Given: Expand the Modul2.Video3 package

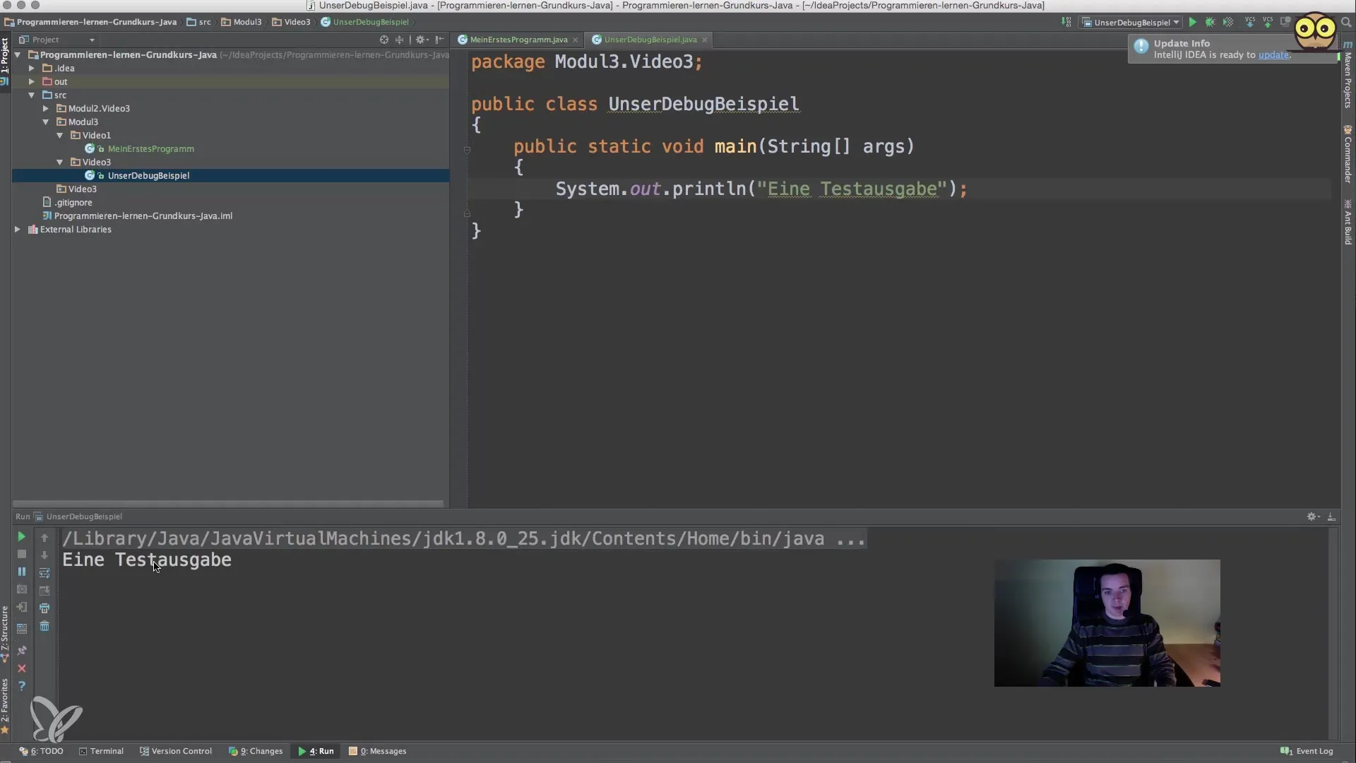Looking at the screenshot, I should 45,108.
